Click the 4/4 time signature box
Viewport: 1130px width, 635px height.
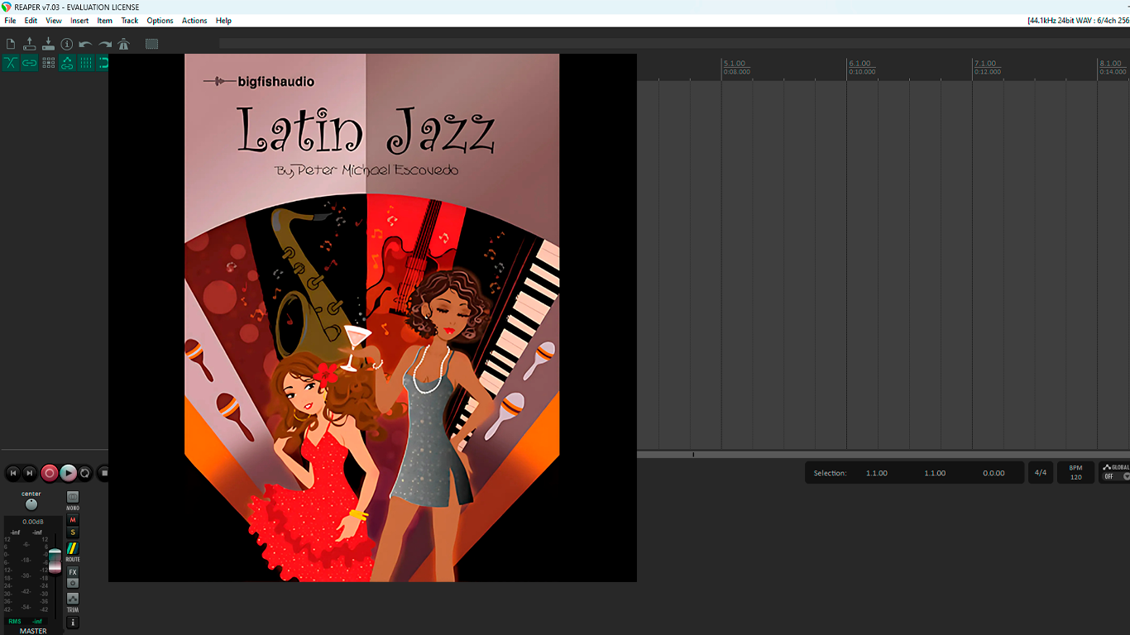(x=1041, y=473)
